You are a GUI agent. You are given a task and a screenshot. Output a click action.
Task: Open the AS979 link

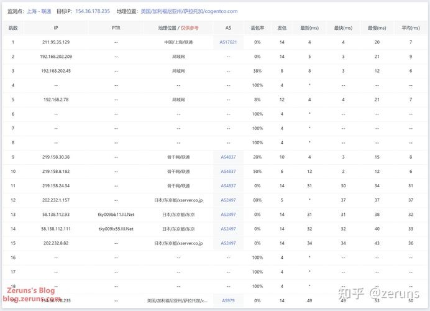click(x=228, y=300)
